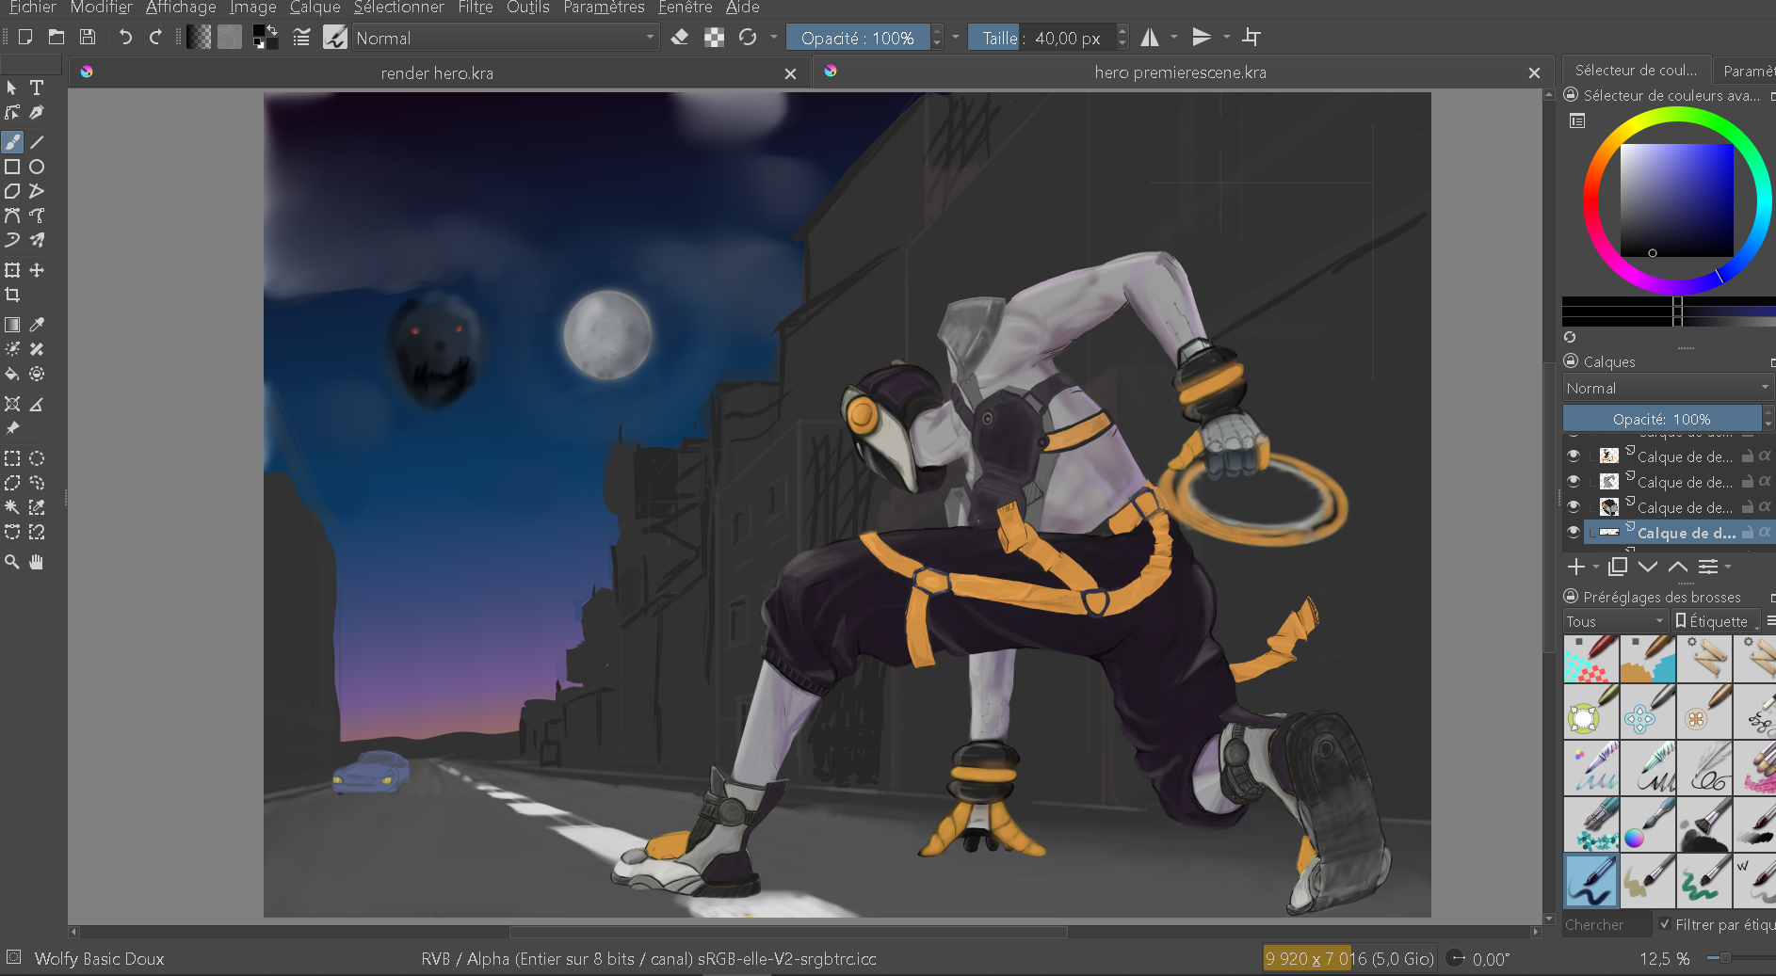
Task: Open the Filtre menu
Action: 475,8
